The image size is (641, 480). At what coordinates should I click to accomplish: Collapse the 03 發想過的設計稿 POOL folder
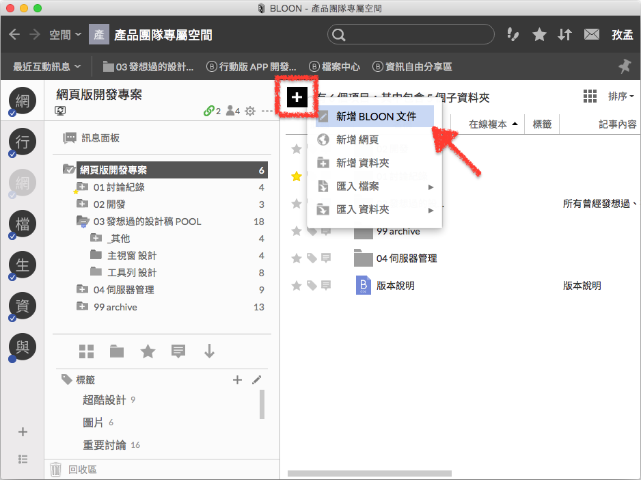coord(83,221)
